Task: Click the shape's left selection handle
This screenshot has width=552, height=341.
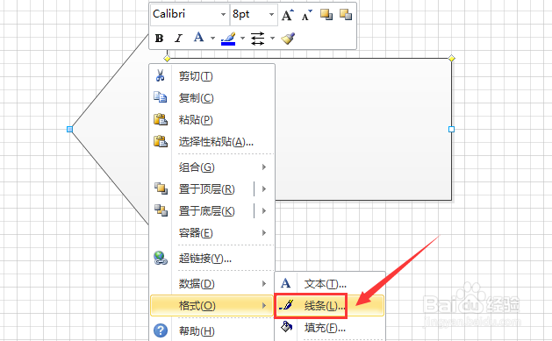Action: [69, 130]
